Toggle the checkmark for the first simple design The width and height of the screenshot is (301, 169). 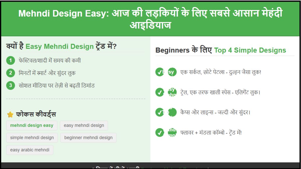160,72
